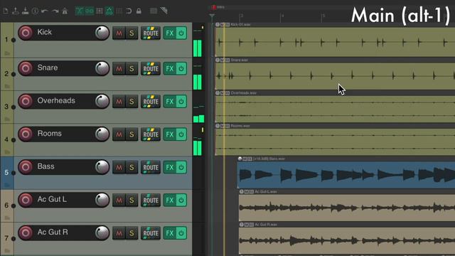Image resolution: width=455 pixels, height=256 pixels.
Task: Arm the Bass track for recording
Action: click(26, 167)
